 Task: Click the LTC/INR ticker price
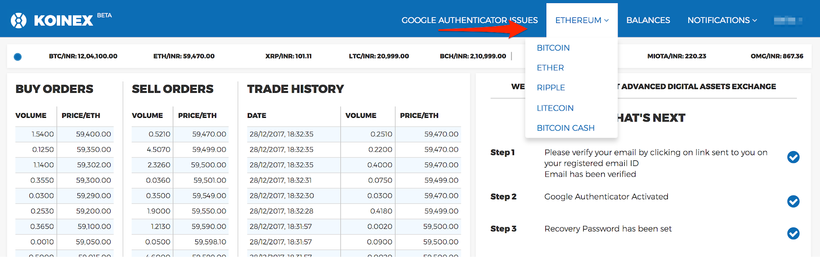[x=379, y=56]
